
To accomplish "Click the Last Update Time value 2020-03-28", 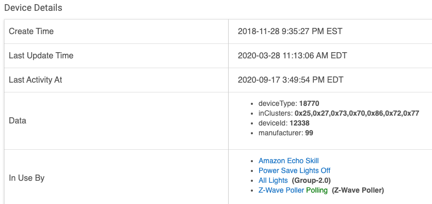I will [x=292, y=55].
